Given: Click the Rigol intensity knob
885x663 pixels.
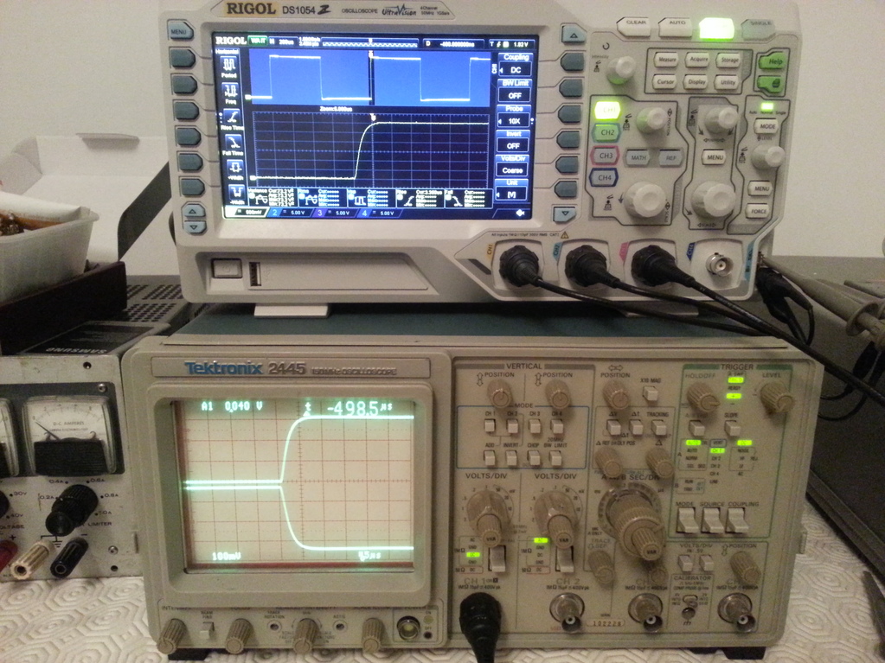Looking at the screenshot, I should tap(621, 69).
